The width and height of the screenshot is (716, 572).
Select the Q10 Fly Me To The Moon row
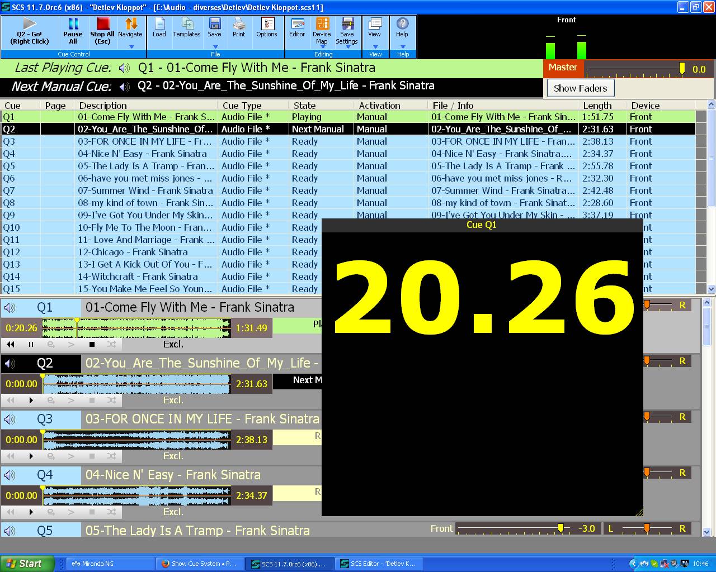[x=145, y=227]
